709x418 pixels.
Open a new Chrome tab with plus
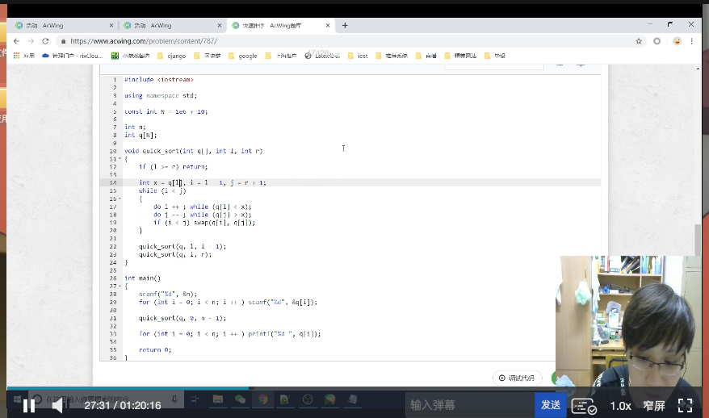tap(345, 25)
